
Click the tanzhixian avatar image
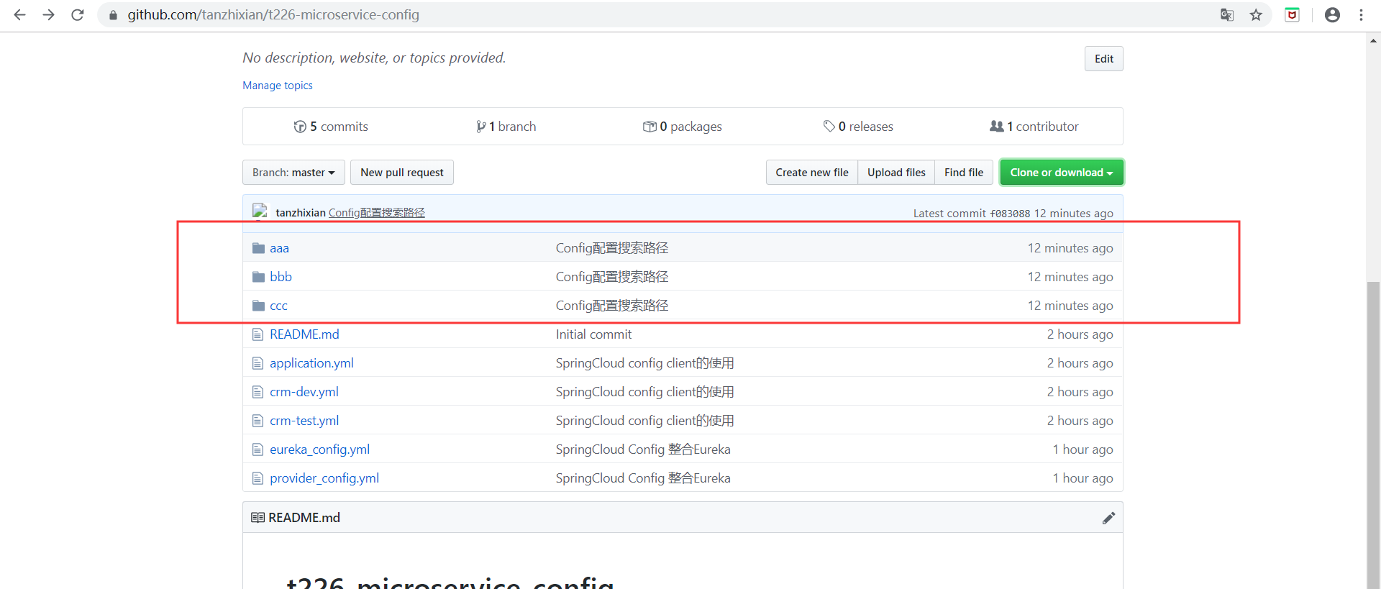point(260,211)
